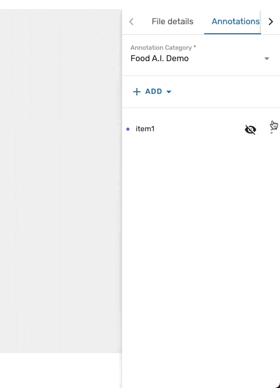Select the item1 annotation entry
The height and width of the screenshot is (388, 280).
[145, 129]
